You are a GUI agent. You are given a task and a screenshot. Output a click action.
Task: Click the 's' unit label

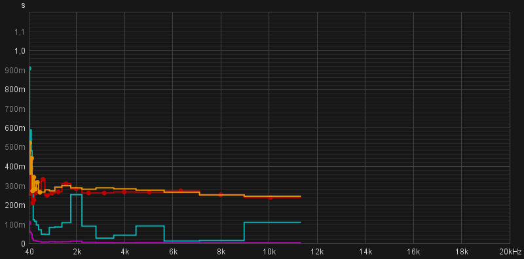(x=23, y=6)
